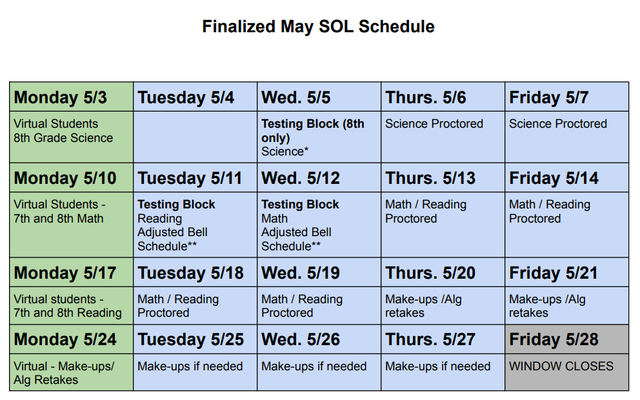
Task: Select the Wed. 5/5 header cell
Action: click(319, 97)
